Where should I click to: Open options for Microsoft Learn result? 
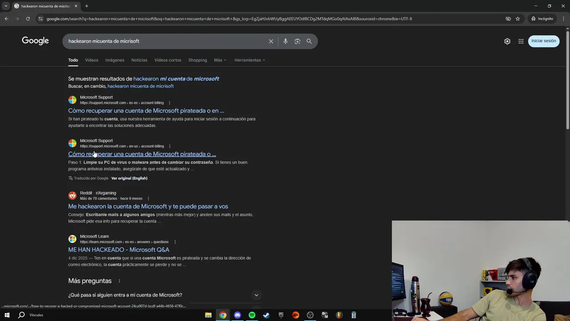click(x=175, y=242)
